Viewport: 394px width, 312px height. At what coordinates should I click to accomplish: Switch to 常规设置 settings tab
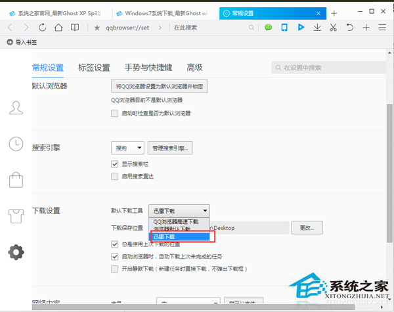point(48,68)
